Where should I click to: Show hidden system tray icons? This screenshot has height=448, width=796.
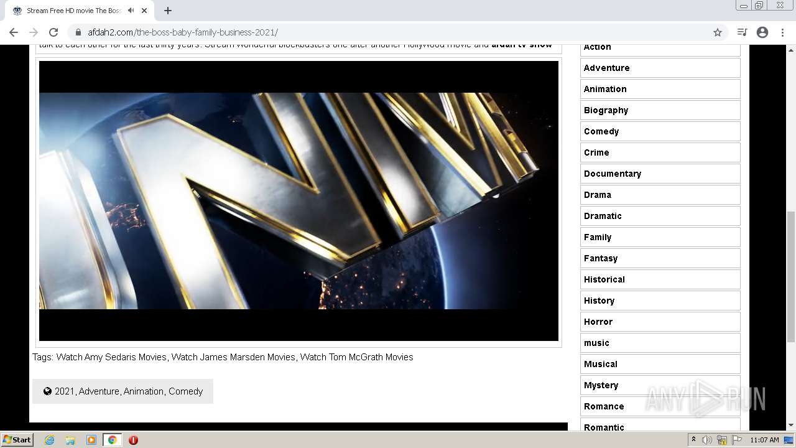point(693,440)
